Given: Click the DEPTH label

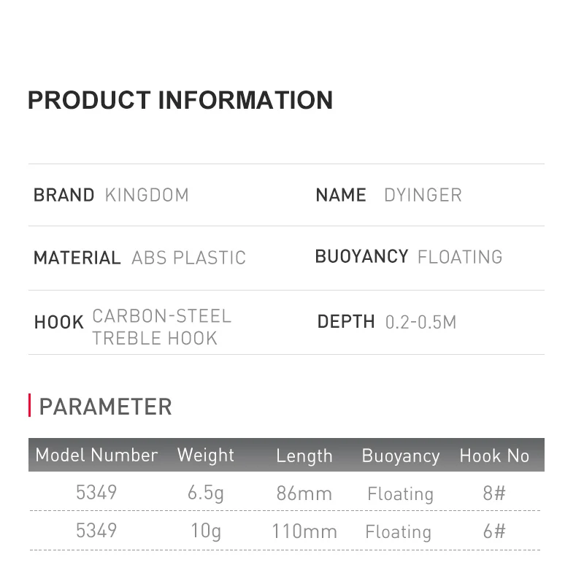Looking at the screenshot, I should tap(346, 322).
